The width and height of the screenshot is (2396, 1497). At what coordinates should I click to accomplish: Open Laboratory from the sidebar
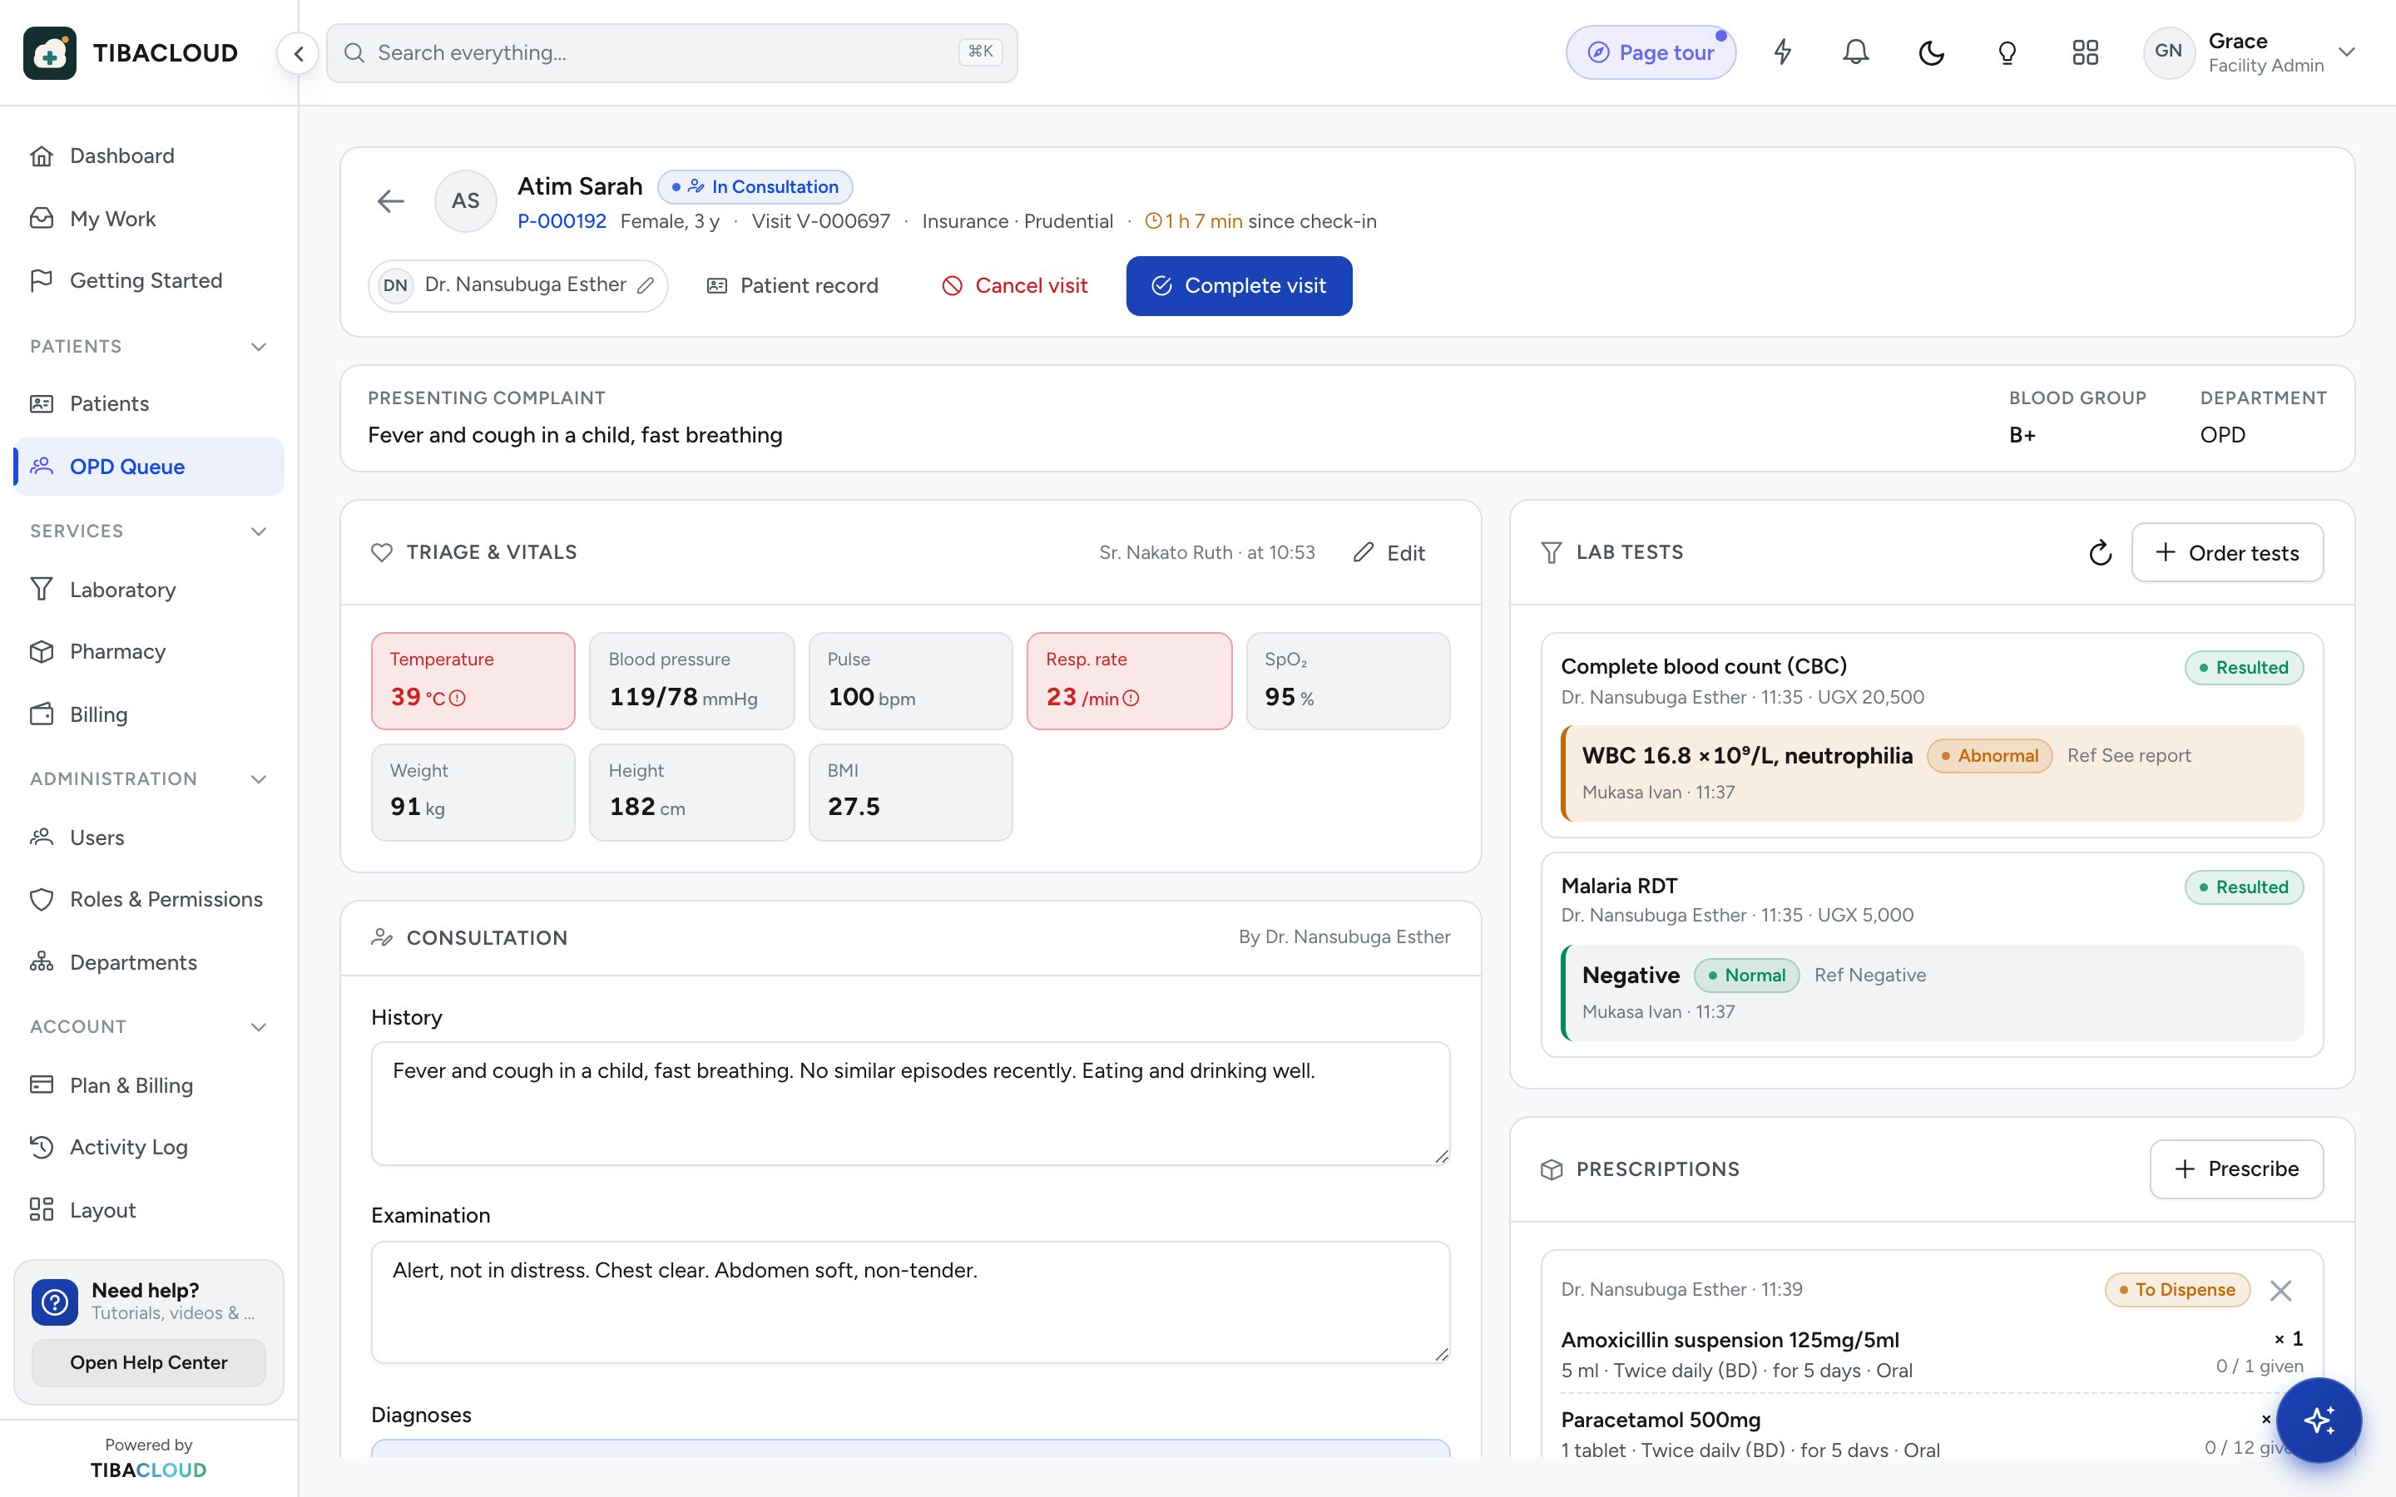(149, 589)
